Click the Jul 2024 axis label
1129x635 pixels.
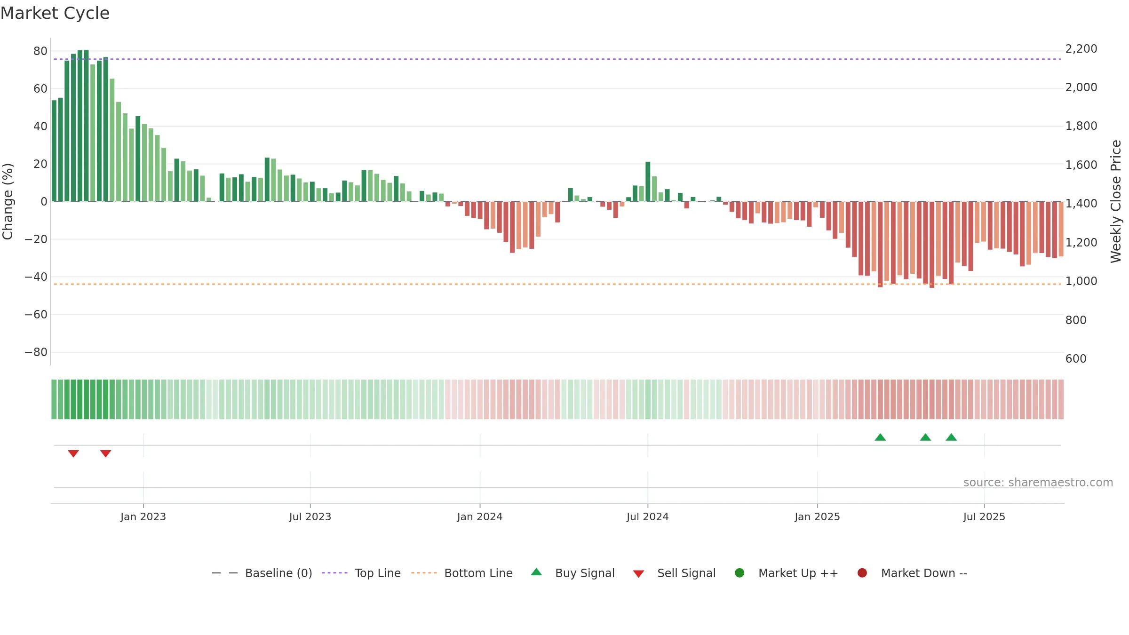click(x=647, y=517)
